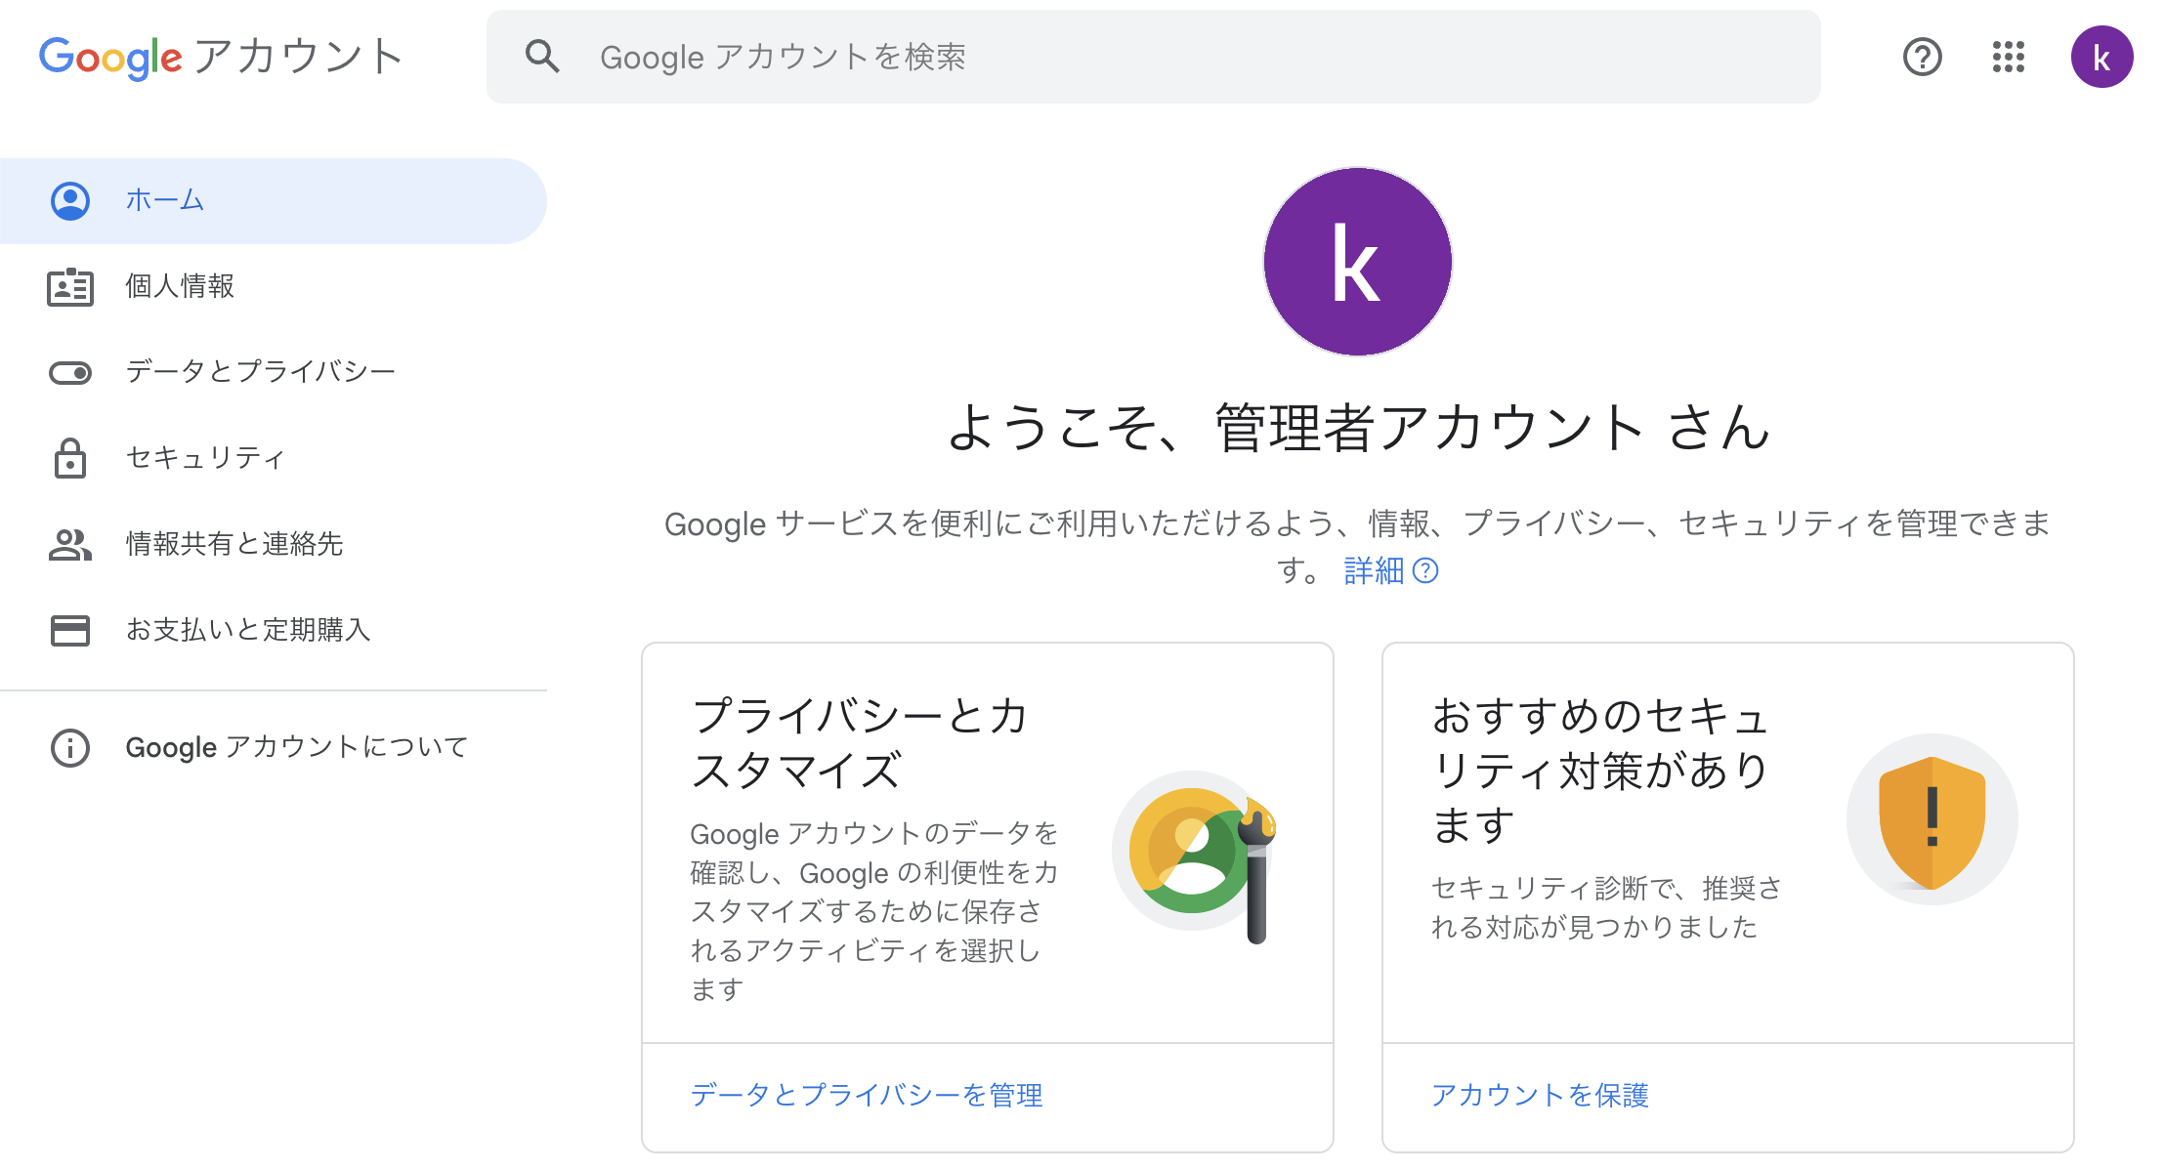This screenshot has width=2165, height=1170.
Task: Open the おすすめのセキュリティ対策があります card heading
Action: coord(1601,771)
